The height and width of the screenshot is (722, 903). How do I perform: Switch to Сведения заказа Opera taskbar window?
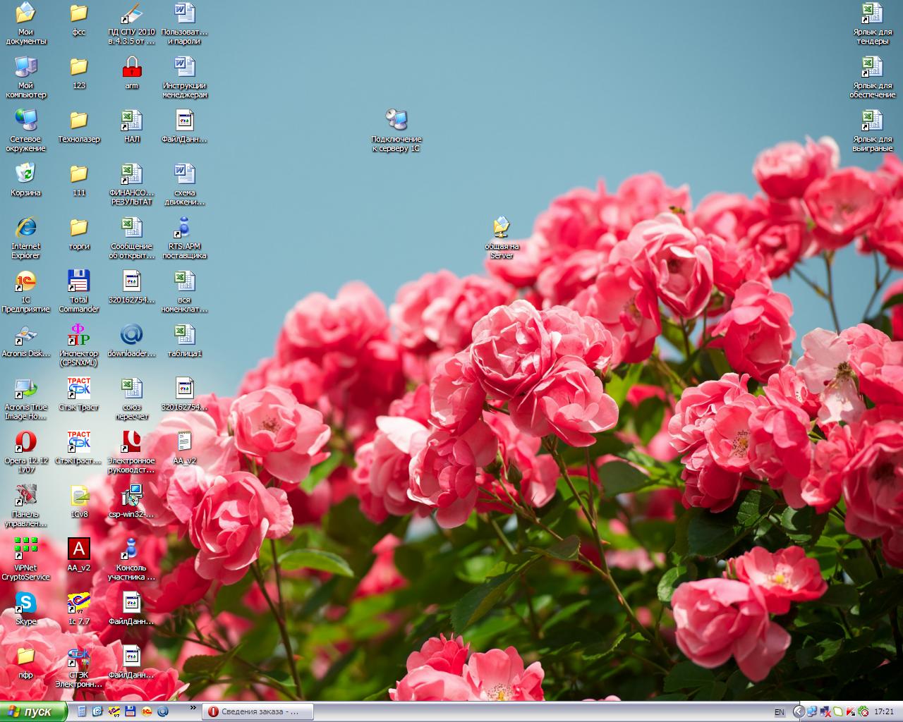click(x=257, y=711)
